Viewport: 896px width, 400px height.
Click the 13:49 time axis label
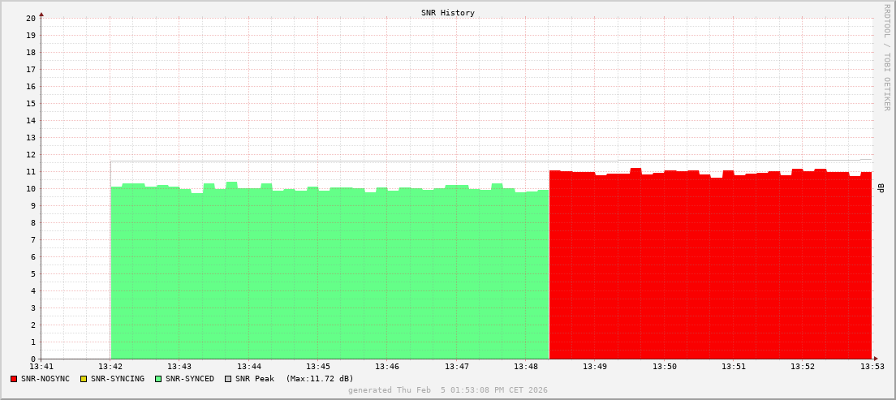595,367
